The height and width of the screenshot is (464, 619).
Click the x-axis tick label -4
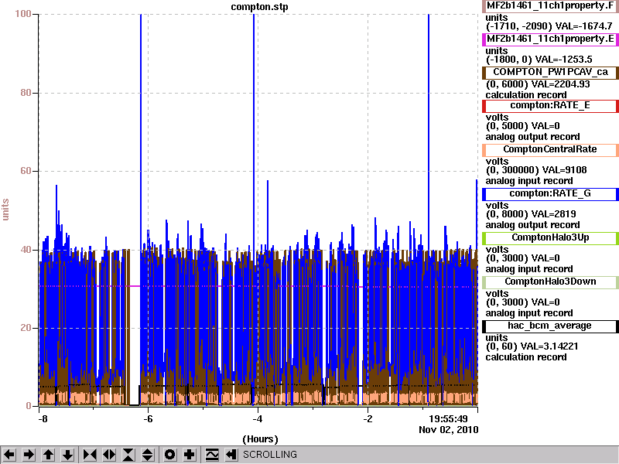pos(258,418)
